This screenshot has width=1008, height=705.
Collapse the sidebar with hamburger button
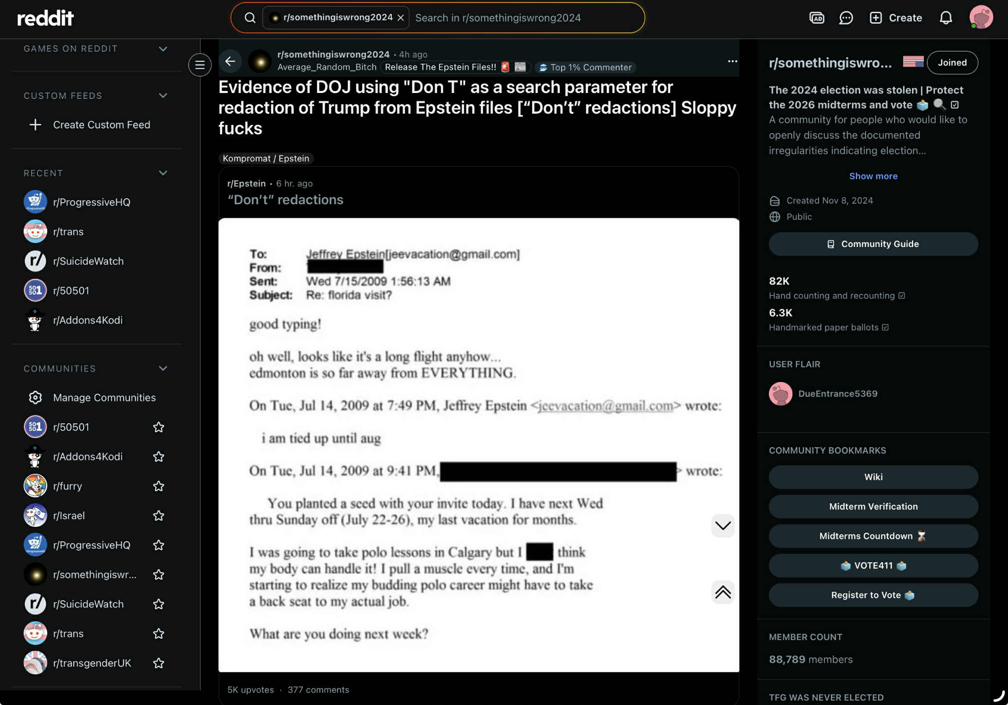click(200, 64)
